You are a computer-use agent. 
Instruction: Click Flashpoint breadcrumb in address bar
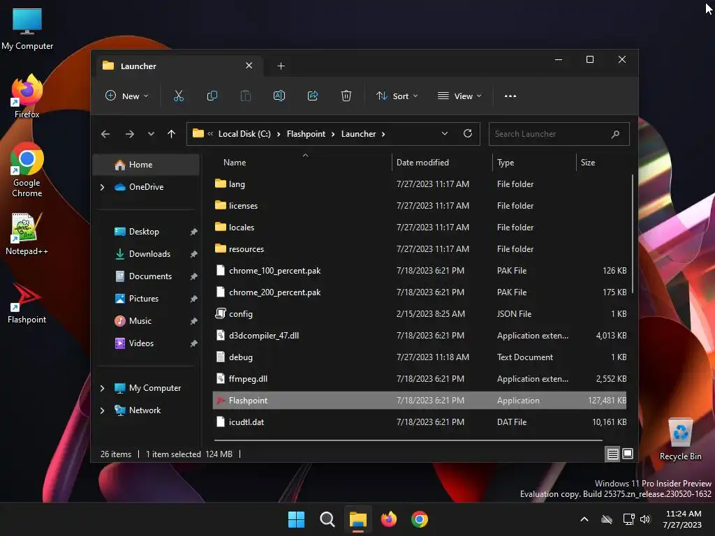coord(306,134)
